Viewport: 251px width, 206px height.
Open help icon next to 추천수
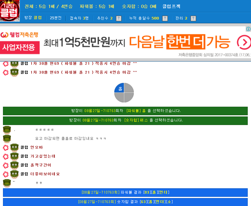(119, 18)
